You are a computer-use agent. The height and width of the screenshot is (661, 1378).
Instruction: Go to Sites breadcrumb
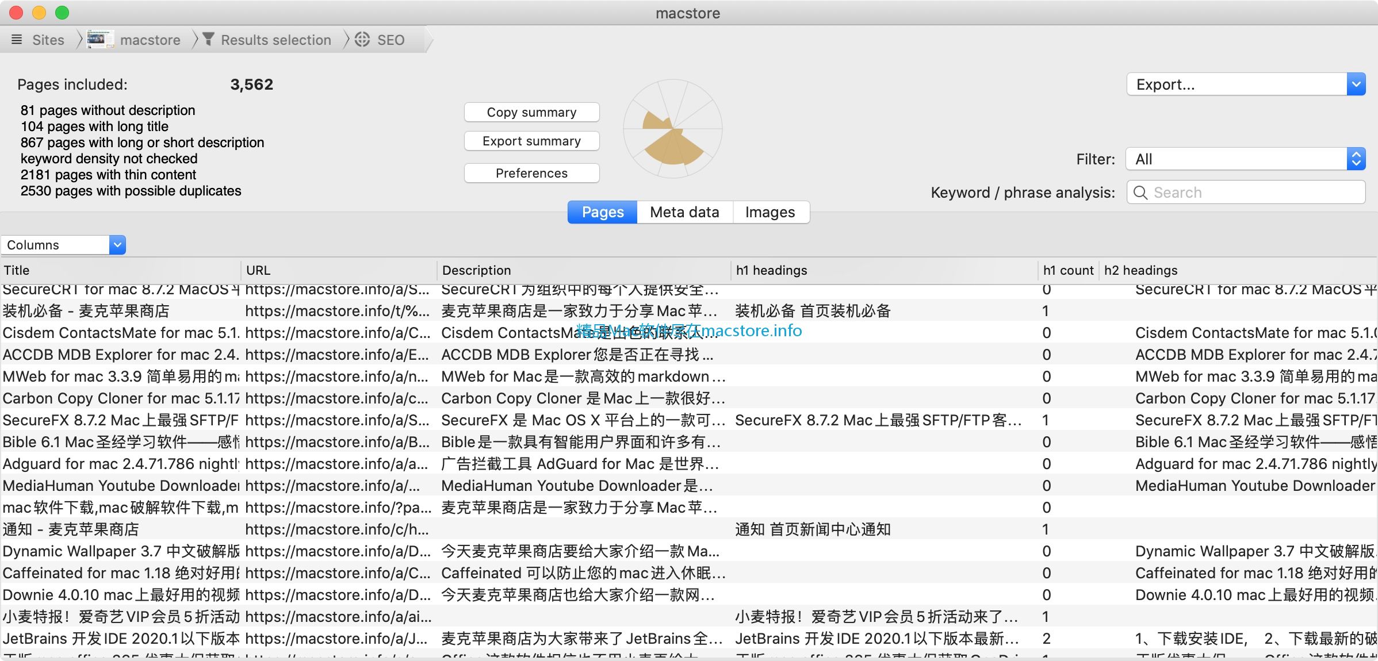tap(48, 40)
